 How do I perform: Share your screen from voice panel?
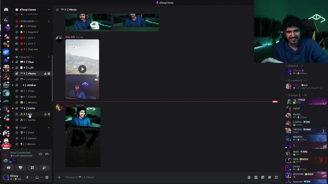point(20,168)
